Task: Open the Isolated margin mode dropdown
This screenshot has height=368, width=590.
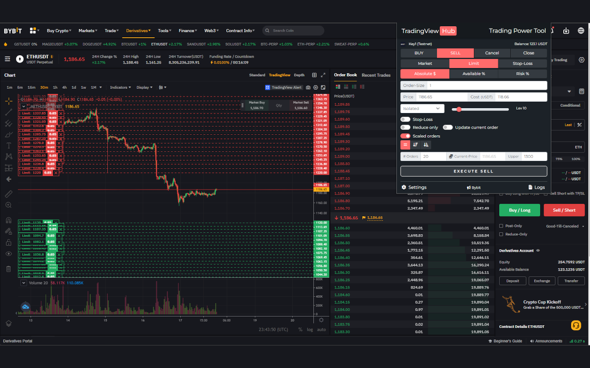Action: 422,109
